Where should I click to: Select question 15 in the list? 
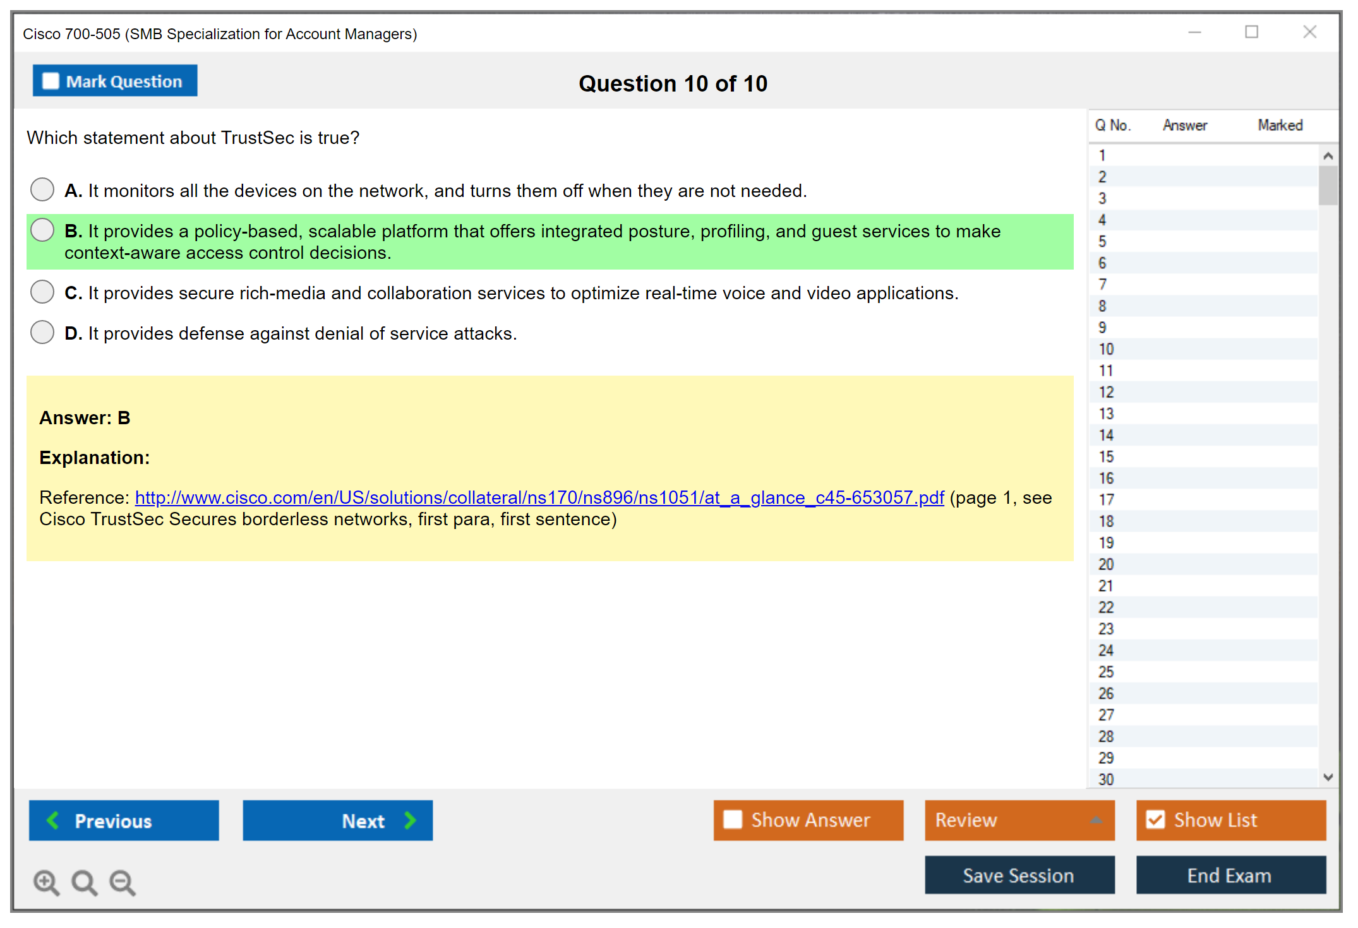coord(1106,456)
